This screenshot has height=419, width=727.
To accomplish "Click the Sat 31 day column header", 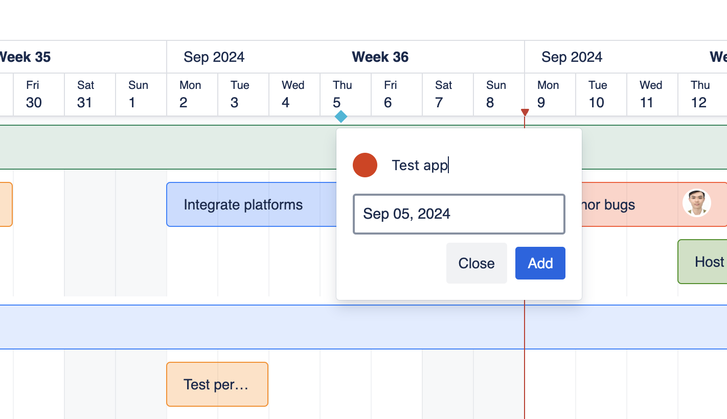I will (90, 95).
